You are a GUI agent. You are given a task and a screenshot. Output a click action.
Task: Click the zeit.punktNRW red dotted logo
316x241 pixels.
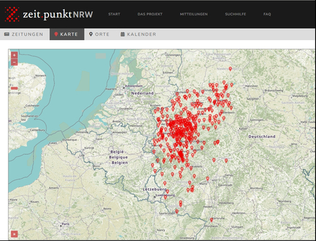[12, 14]
